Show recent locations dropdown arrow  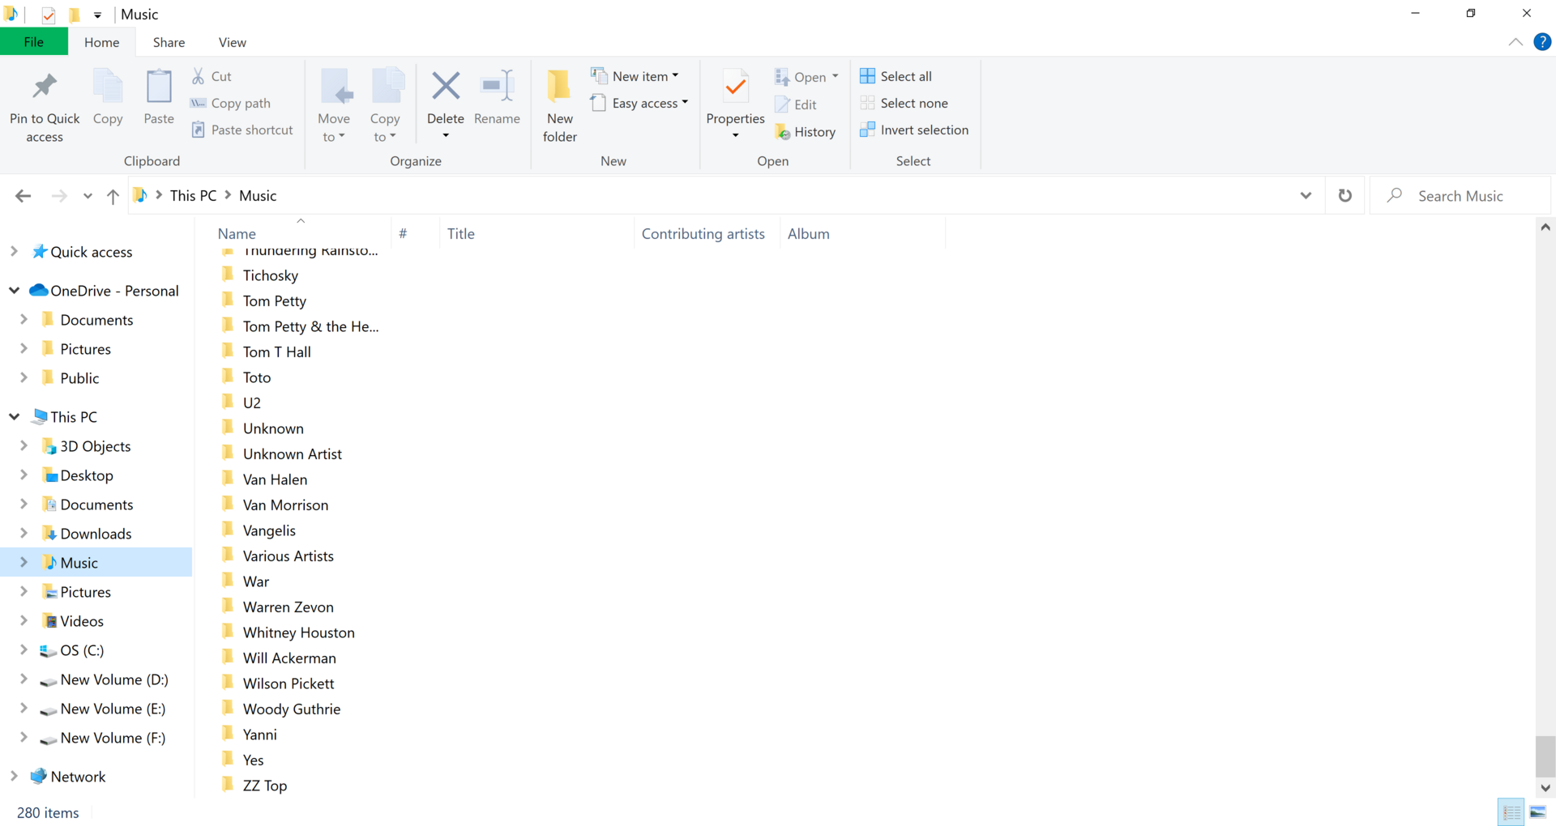[88, 196]
